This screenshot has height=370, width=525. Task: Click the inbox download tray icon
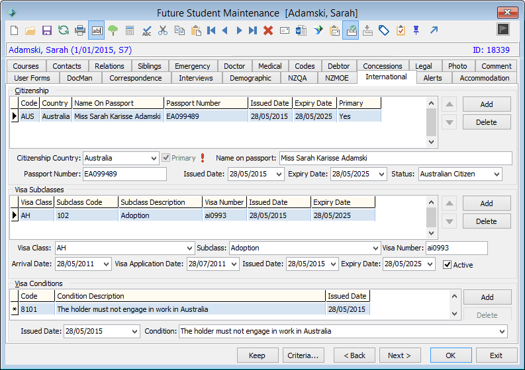367,30
